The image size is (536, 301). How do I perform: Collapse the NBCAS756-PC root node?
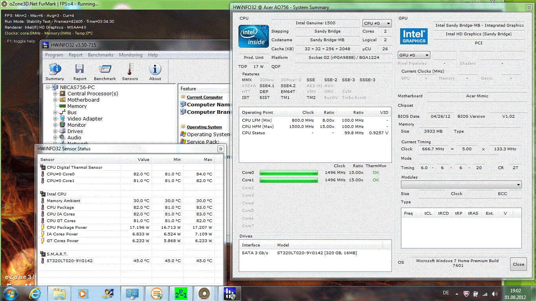[49, 87]
